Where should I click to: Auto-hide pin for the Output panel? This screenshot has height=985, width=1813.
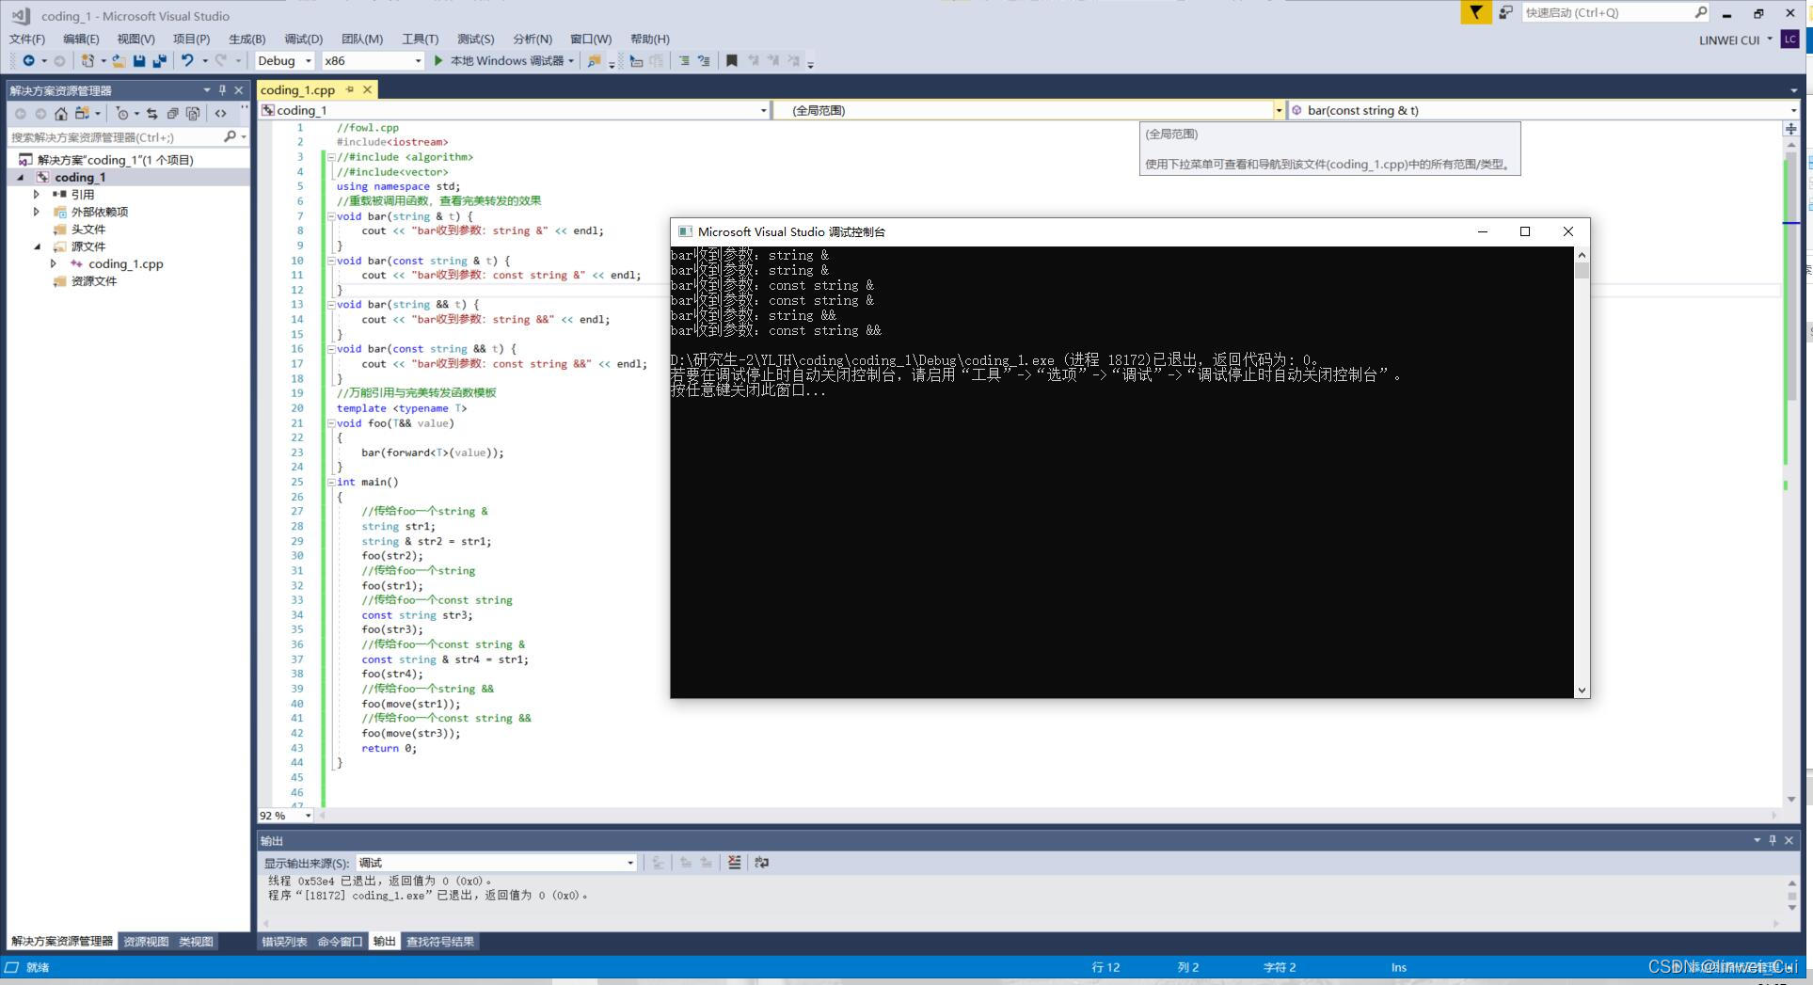pos(1773,840)
